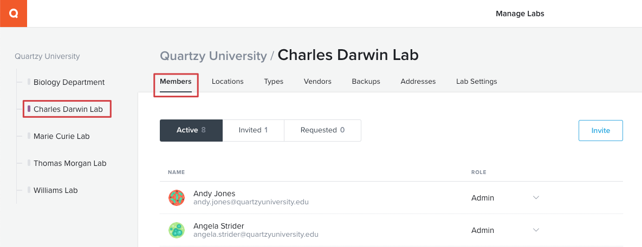Click the Invite button
642x247 pixels.
tap(601, 131)
